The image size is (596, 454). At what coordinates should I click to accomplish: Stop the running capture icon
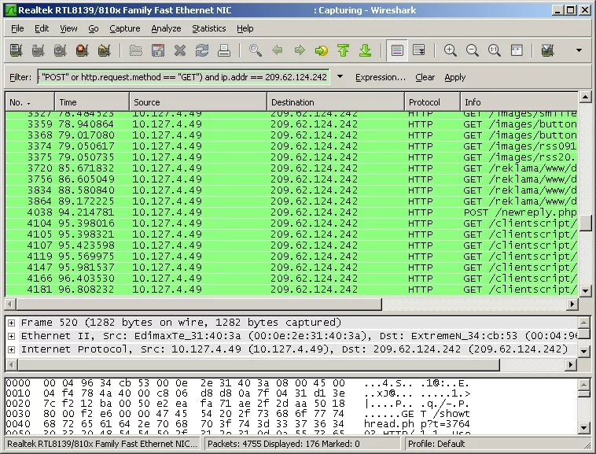tap(82, 50)
